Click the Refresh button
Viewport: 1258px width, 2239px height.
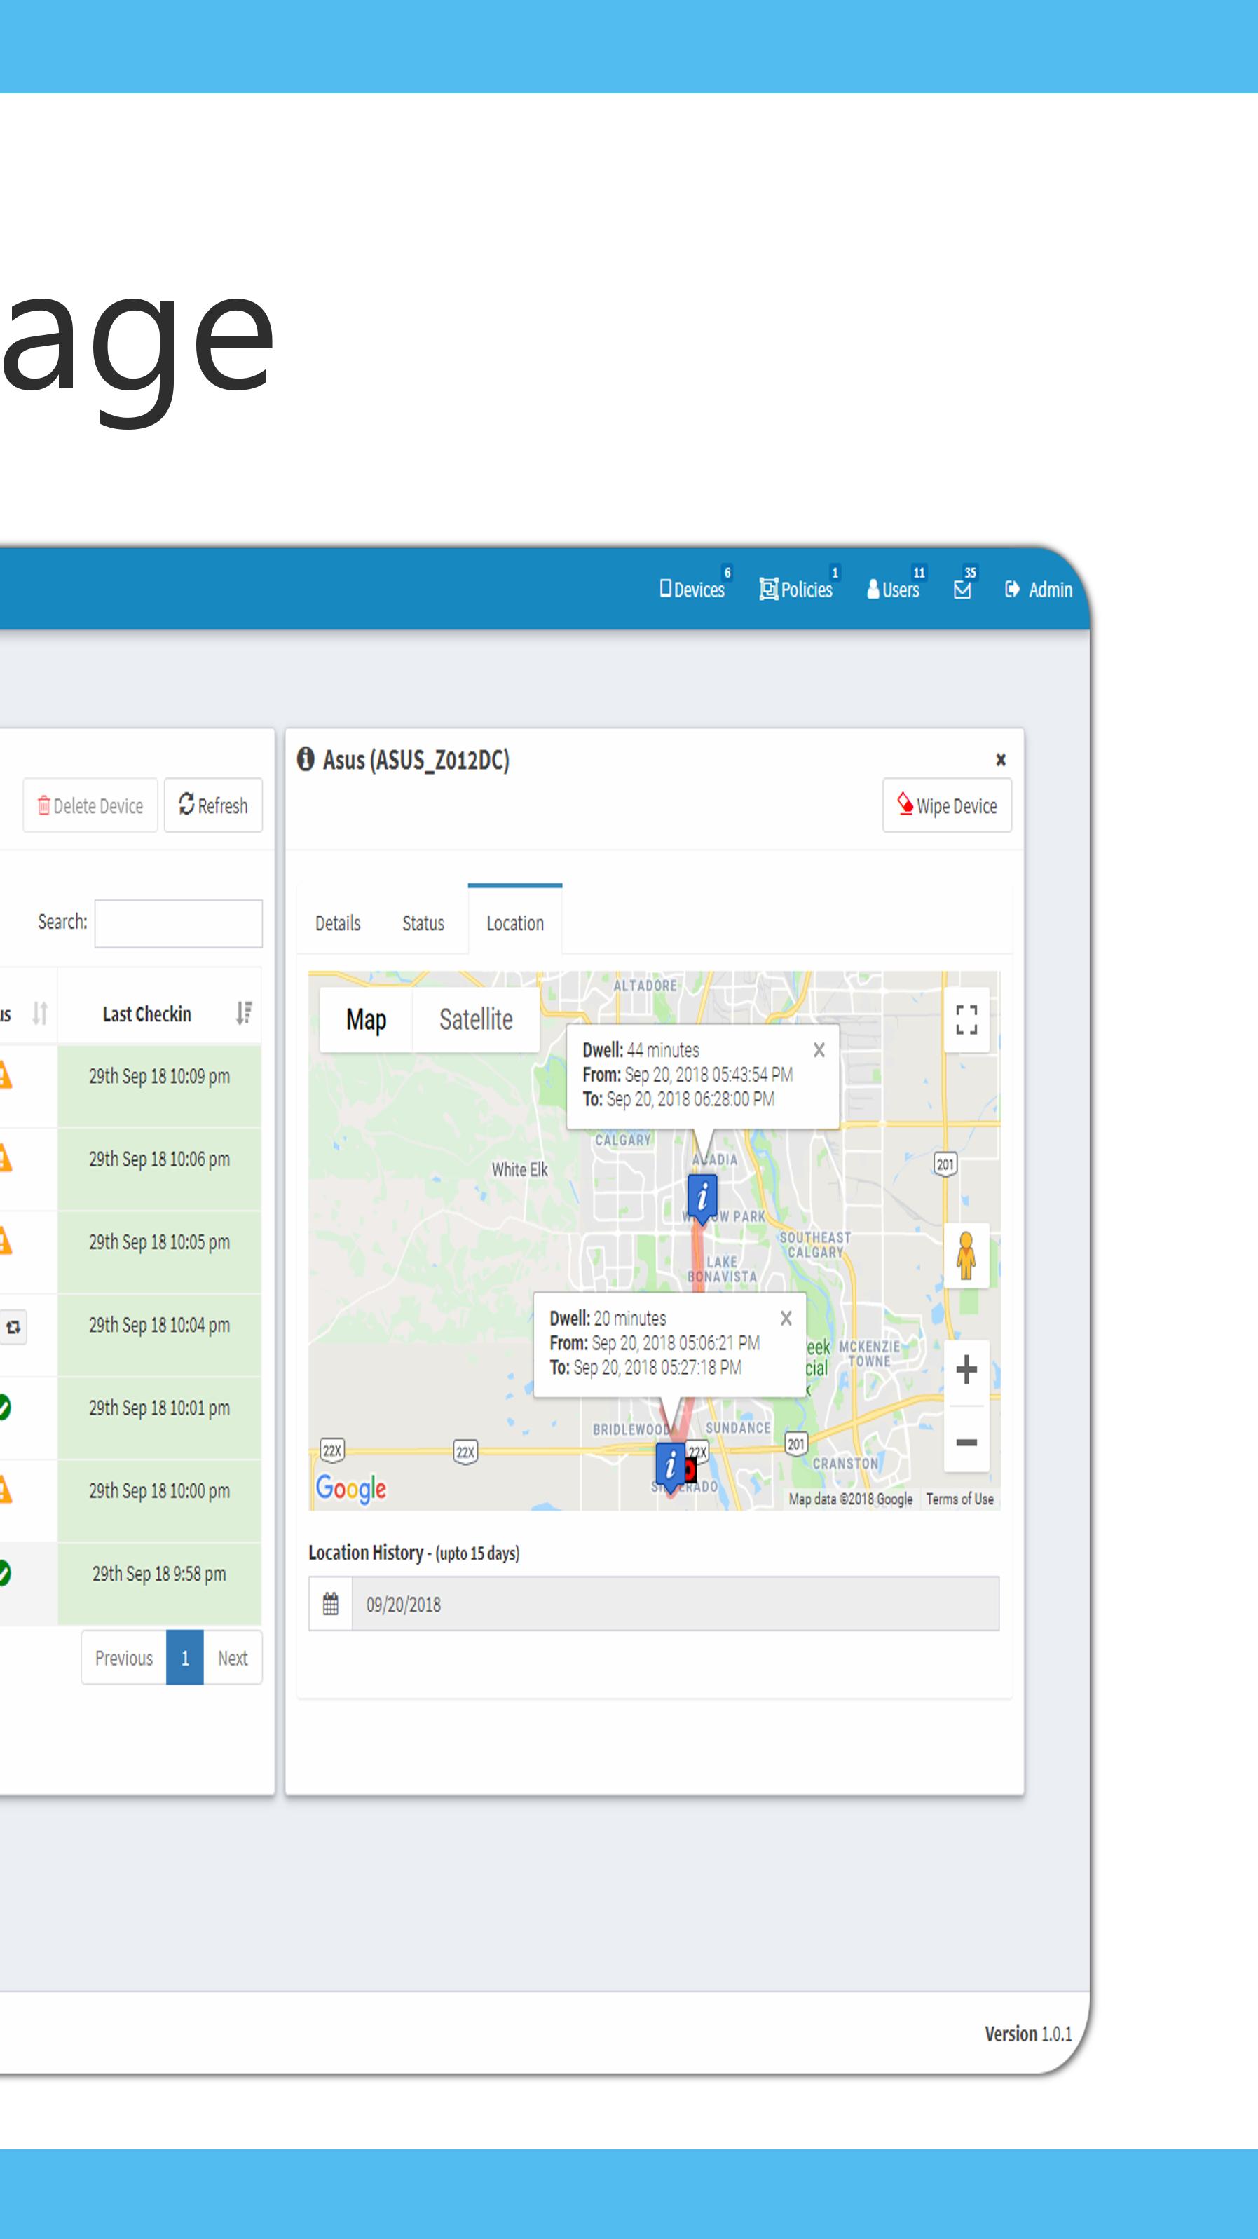pyautogui.click(x=214, y=805)
